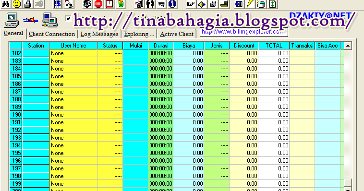
Task: Click the User Name column header
Action: pyautogui.click(x=73, y=46)
